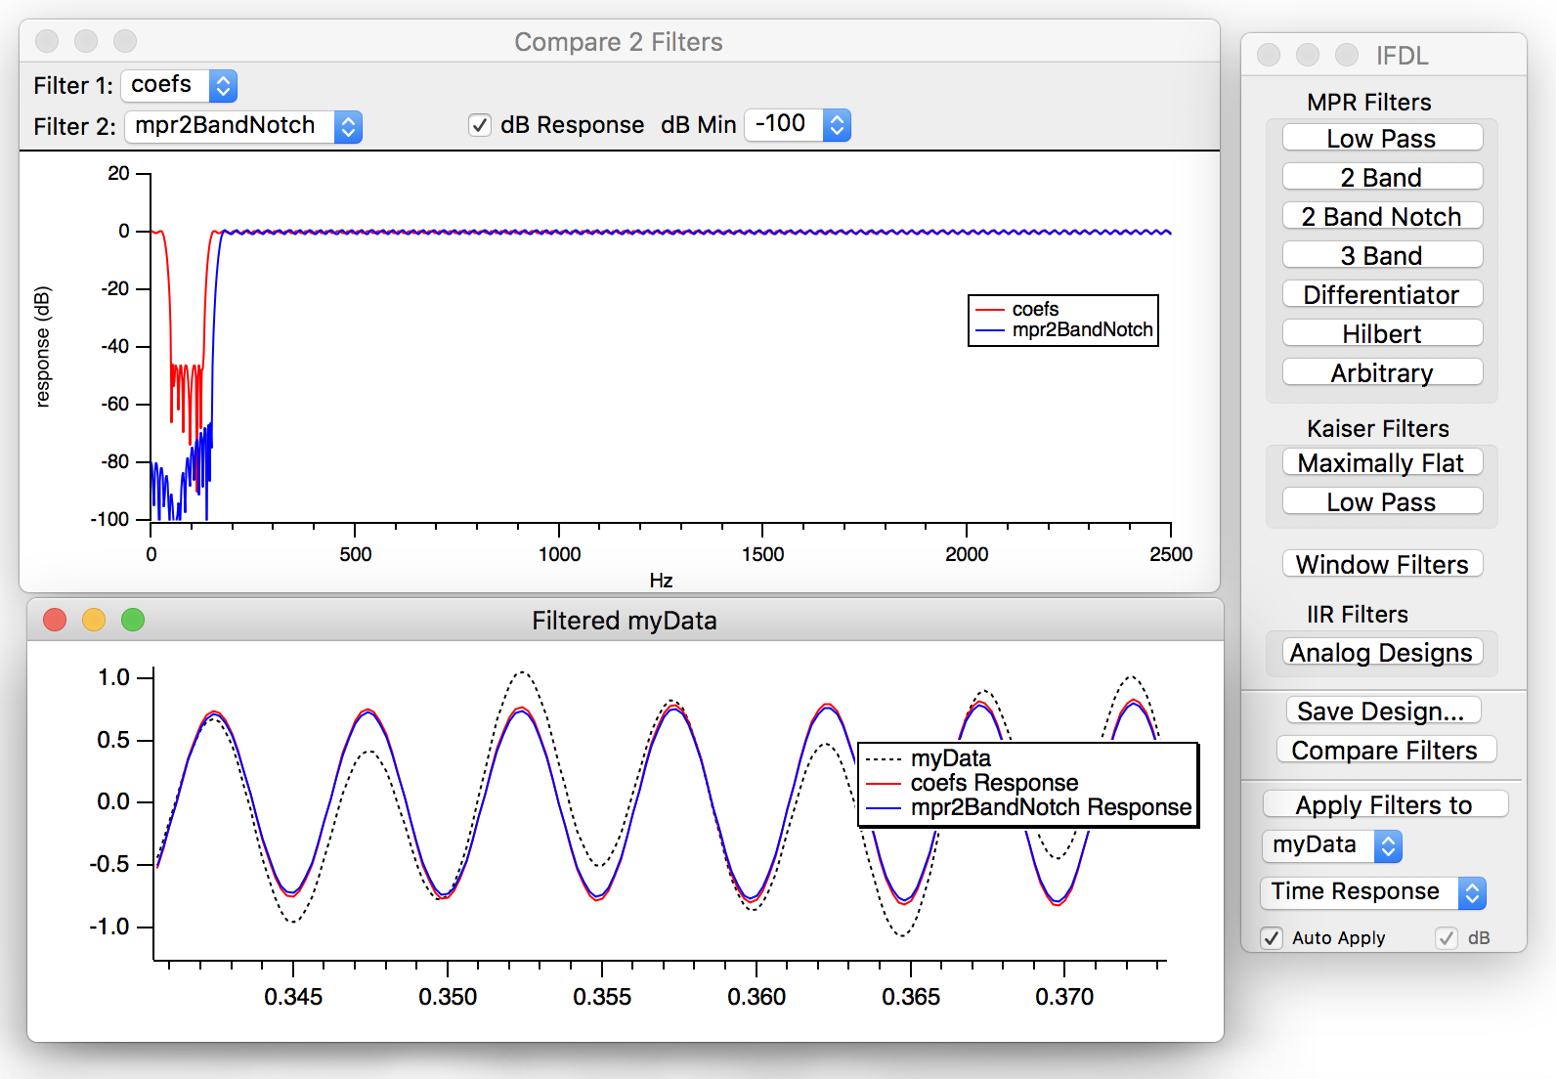Image resolution: width=1556 pixels, height=1079 pixels.
Task: Click the legend box in the filtered data graph
Action: tap(1028, 784)
